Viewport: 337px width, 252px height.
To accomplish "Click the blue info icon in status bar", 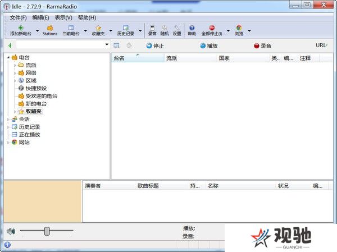I will pos(7,245).
